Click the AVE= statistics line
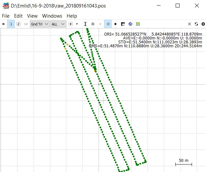This screenshot has width=206, height=172. tap(163, 38)
